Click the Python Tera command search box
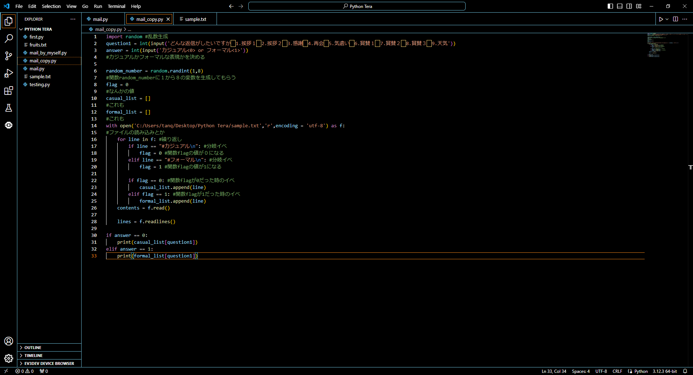 point(357,6)
